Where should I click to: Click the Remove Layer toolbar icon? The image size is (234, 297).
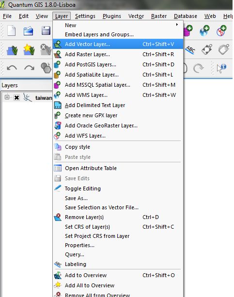pyautogui.click(x=46, y=49)
